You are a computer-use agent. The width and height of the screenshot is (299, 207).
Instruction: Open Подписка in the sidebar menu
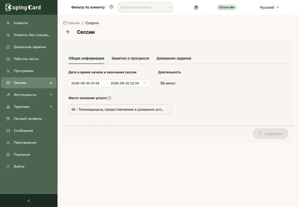(29, 155)
